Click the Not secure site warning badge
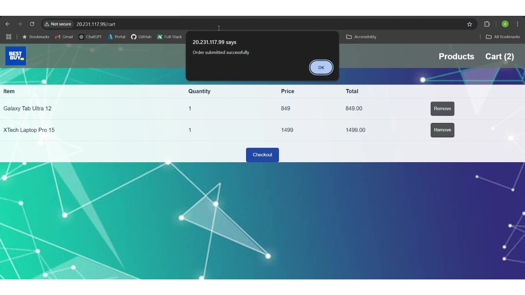The height and width of the screenshot is (295, 525). tap(58, 24)
